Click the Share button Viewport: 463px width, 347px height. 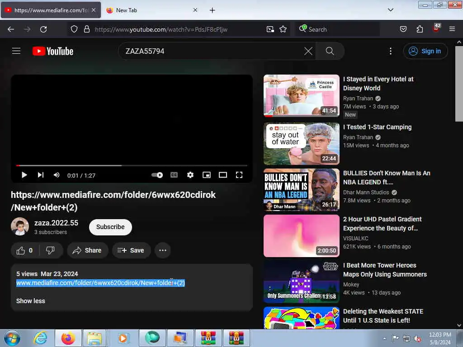[87, 250]
